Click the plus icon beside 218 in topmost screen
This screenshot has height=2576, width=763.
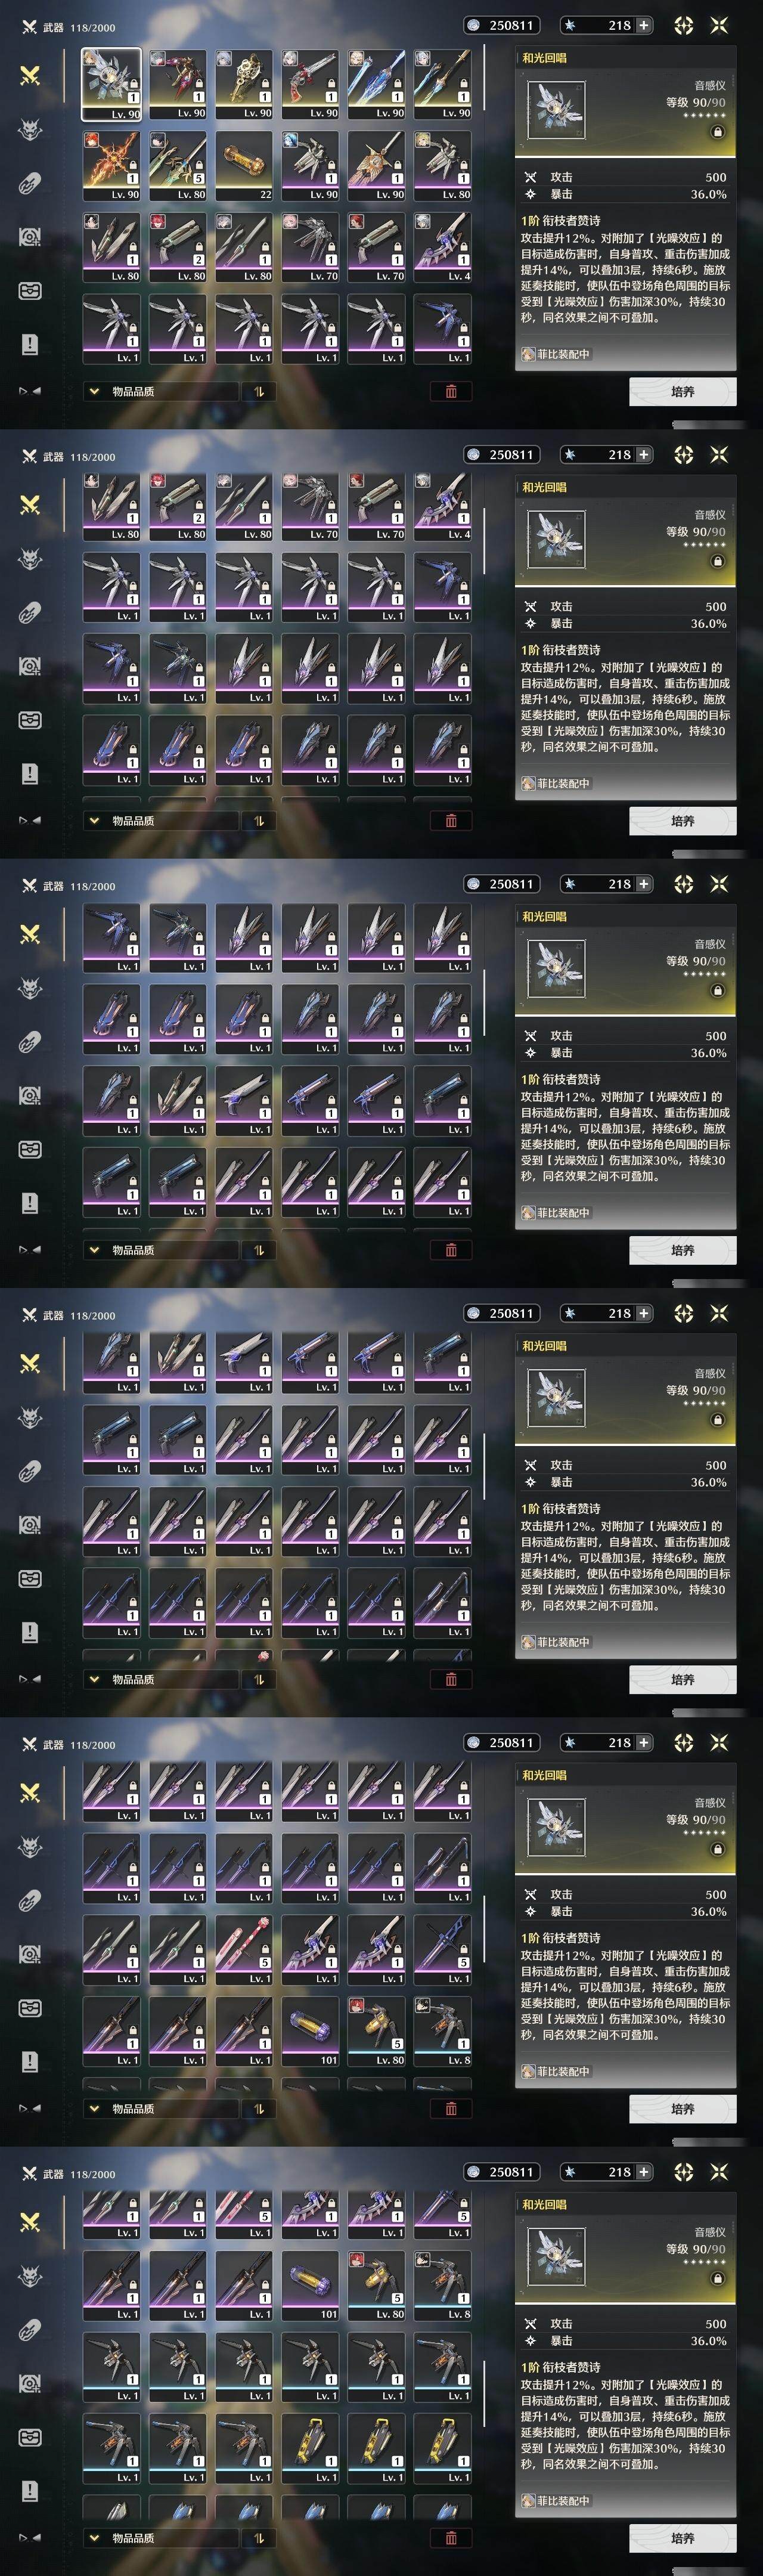[643, 25]
